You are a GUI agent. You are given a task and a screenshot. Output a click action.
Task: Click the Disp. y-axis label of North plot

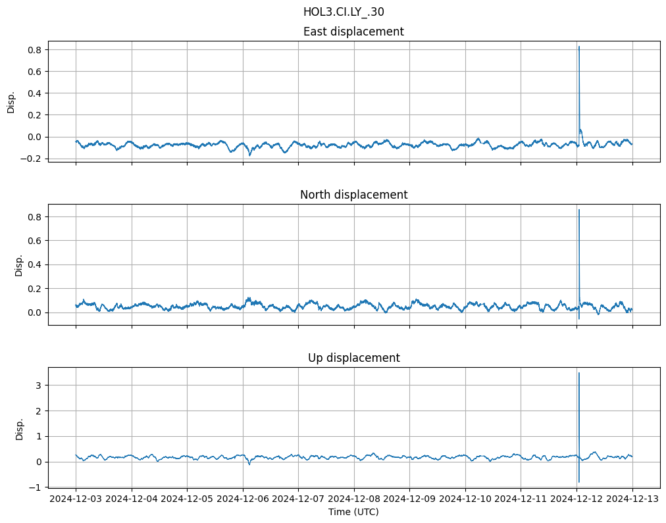[x=19, y=265]
